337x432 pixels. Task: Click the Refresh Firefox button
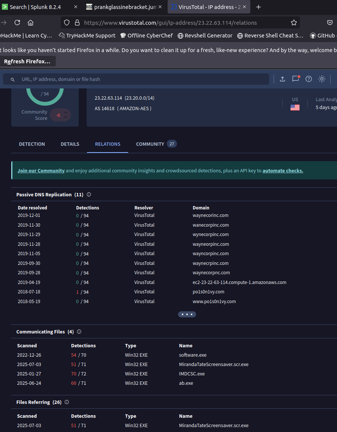[x=27, y=61]
